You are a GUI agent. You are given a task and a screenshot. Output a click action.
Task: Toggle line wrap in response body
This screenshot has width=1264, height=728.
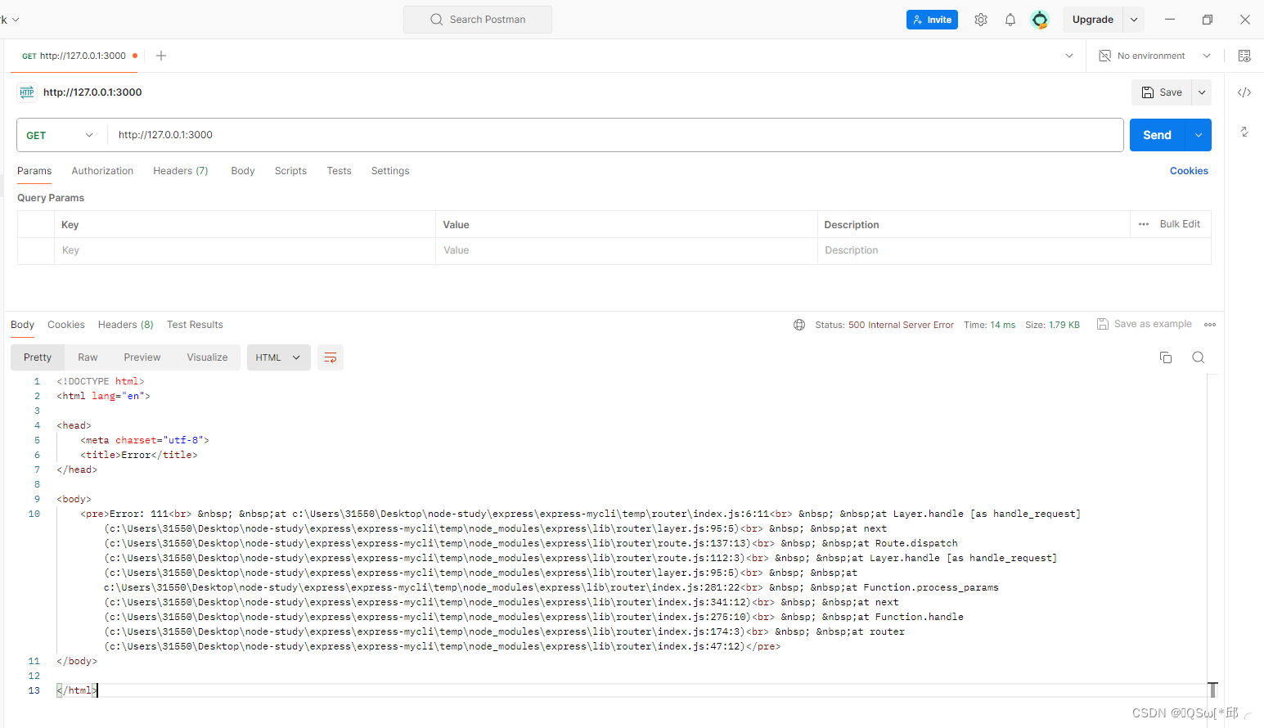click(x=331, y=357)
